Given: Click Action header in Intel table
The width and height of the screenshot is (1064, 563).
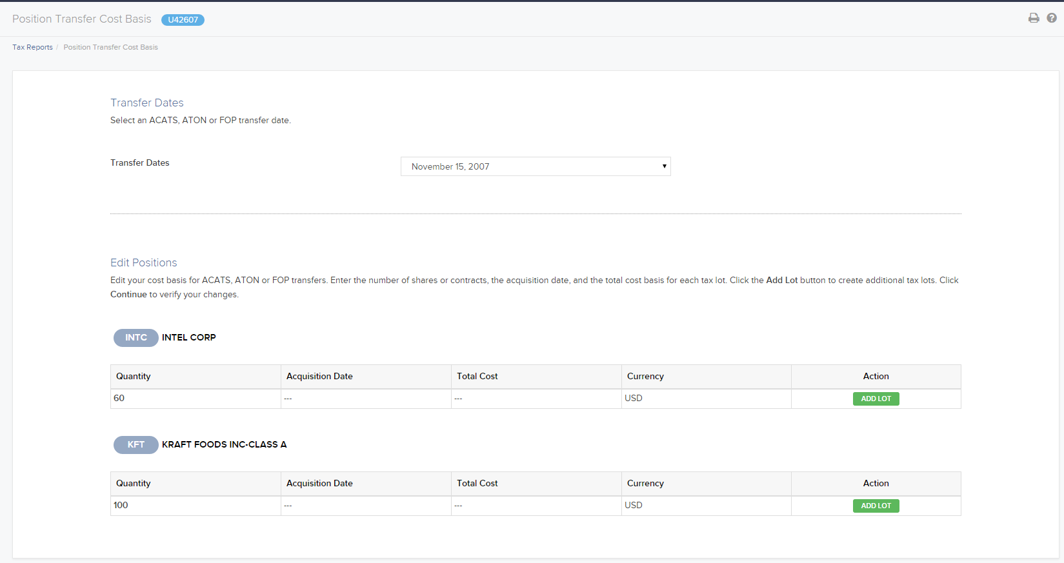Looking at the screenshot, I should point(876,377).
